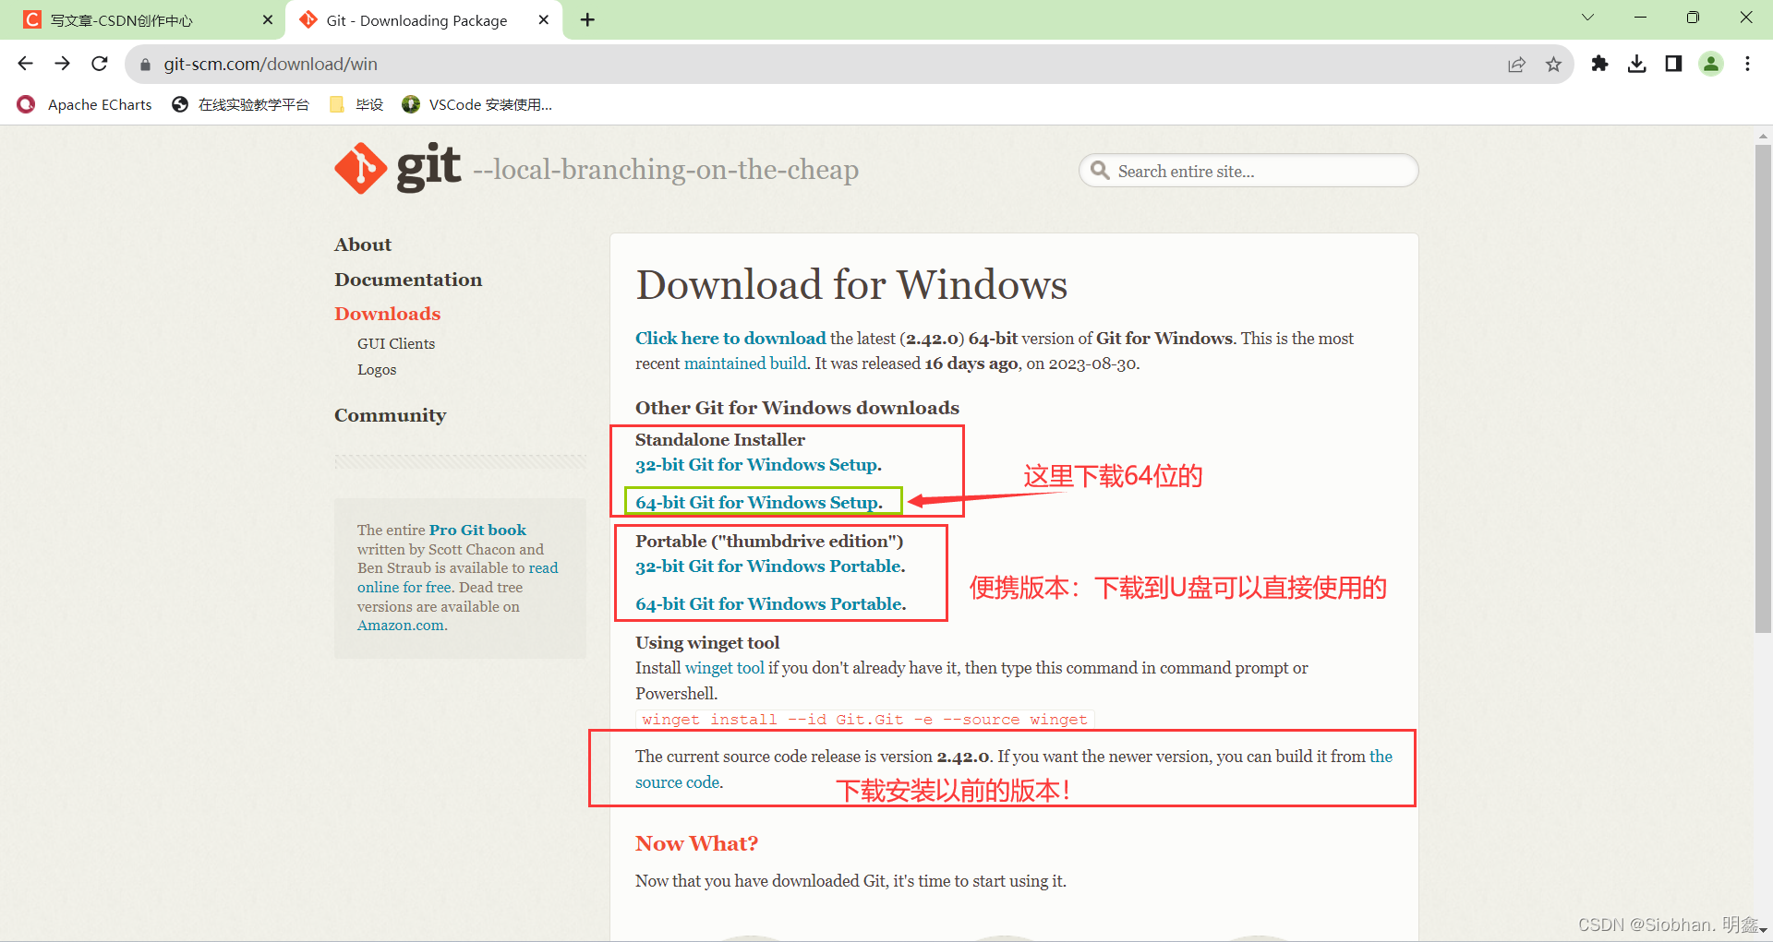The height and width of the screenshot is (942, 1773).
Task: Click the Standalone Installer label
Action: pos(720,440)
